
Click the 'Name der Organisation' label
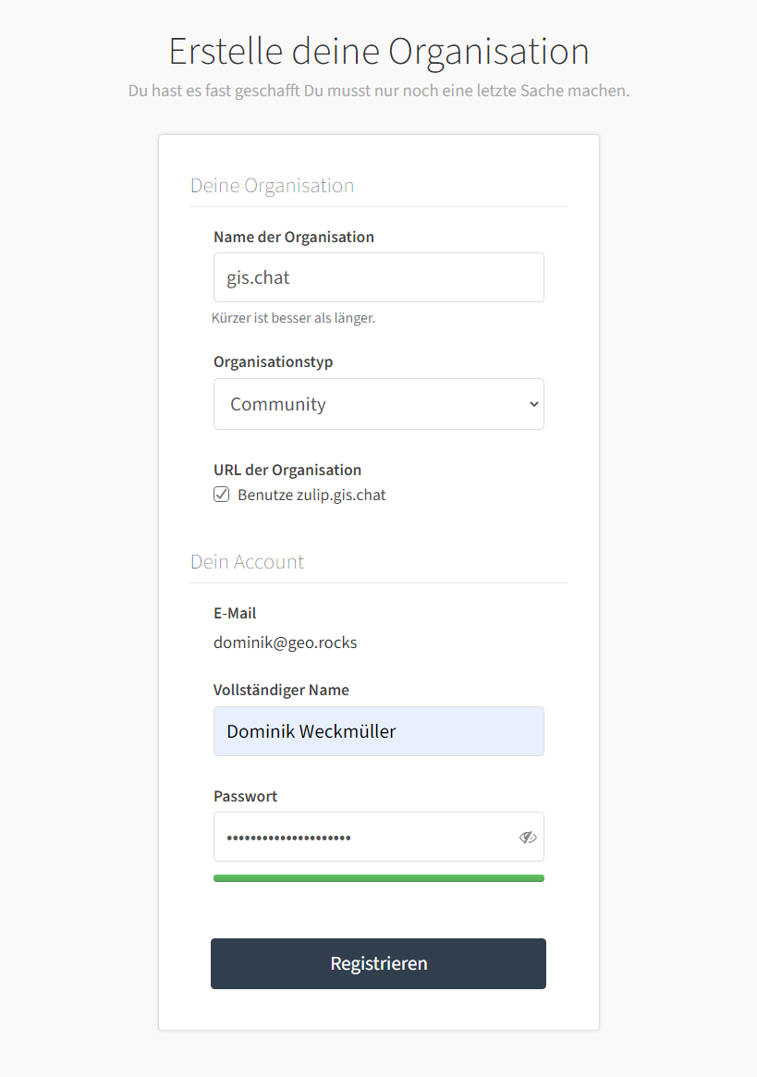click(x=294, y=237)
